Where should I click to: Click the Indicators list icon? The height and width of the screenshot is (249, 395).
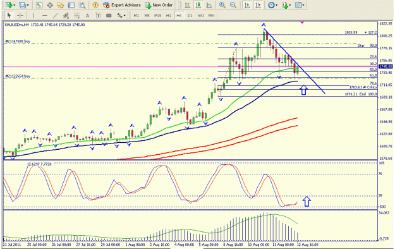[285, 5]
